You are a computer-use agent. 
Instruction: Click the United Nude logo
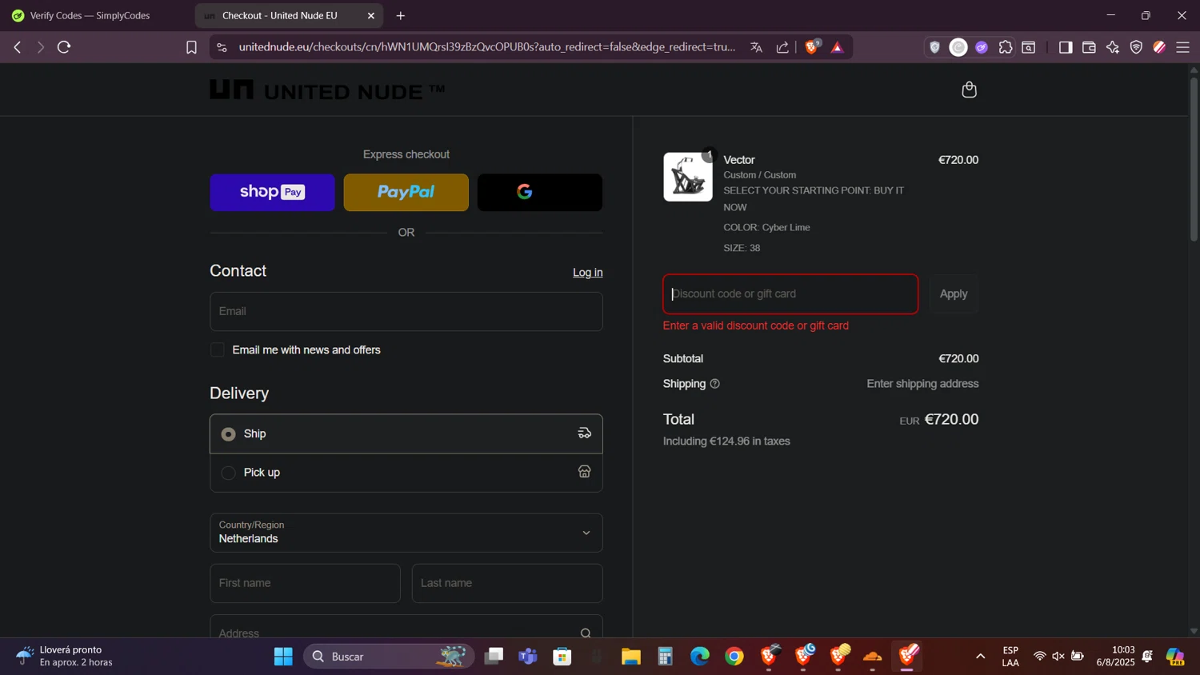coord(327,90)
